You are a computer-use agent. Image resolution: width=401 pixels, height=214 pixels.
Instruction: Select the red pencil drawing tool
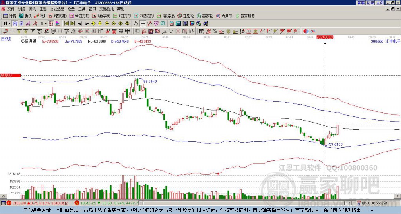point(5,31)
